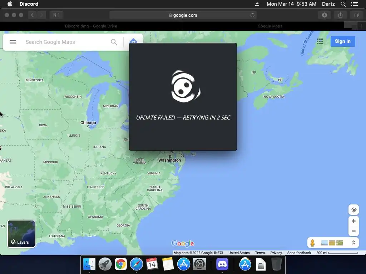Image resolution: width=366 pixels, height=274 pixels.
Task: Click the date and time in menu bar
Action: tap(291, 4)
